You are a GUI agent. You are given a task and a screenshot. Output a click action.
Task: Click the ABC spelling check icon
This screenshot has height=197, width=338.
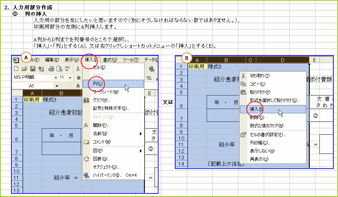(68, 69)
